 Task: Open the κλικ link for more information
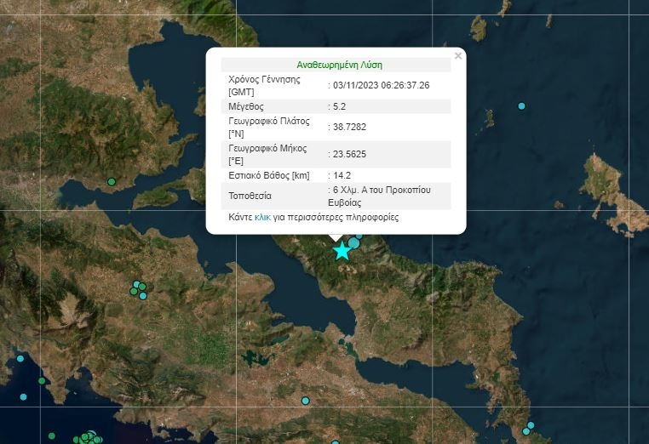coord(262,218)
